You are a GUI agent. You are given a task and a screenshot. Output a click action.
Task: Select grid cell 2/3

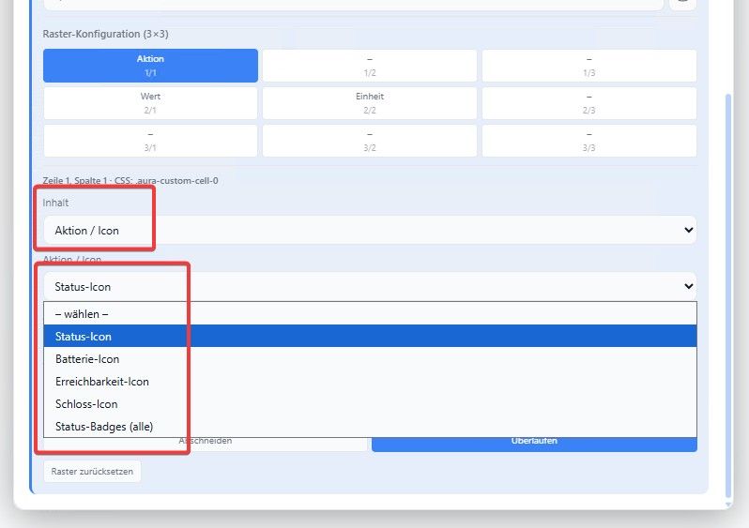pyautogui.click(x=589, y=103)
